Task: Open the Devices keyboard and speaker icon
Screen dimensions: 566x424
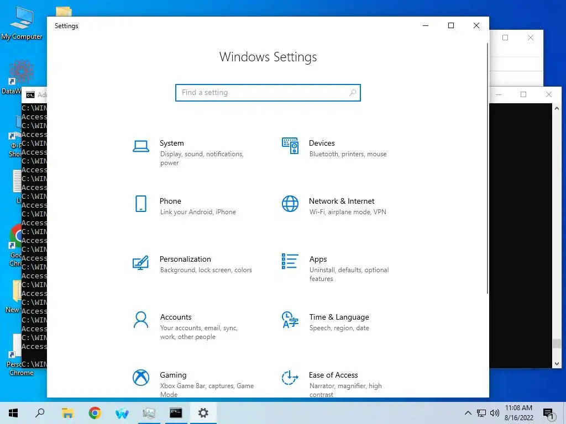Action: click(290, 146)
